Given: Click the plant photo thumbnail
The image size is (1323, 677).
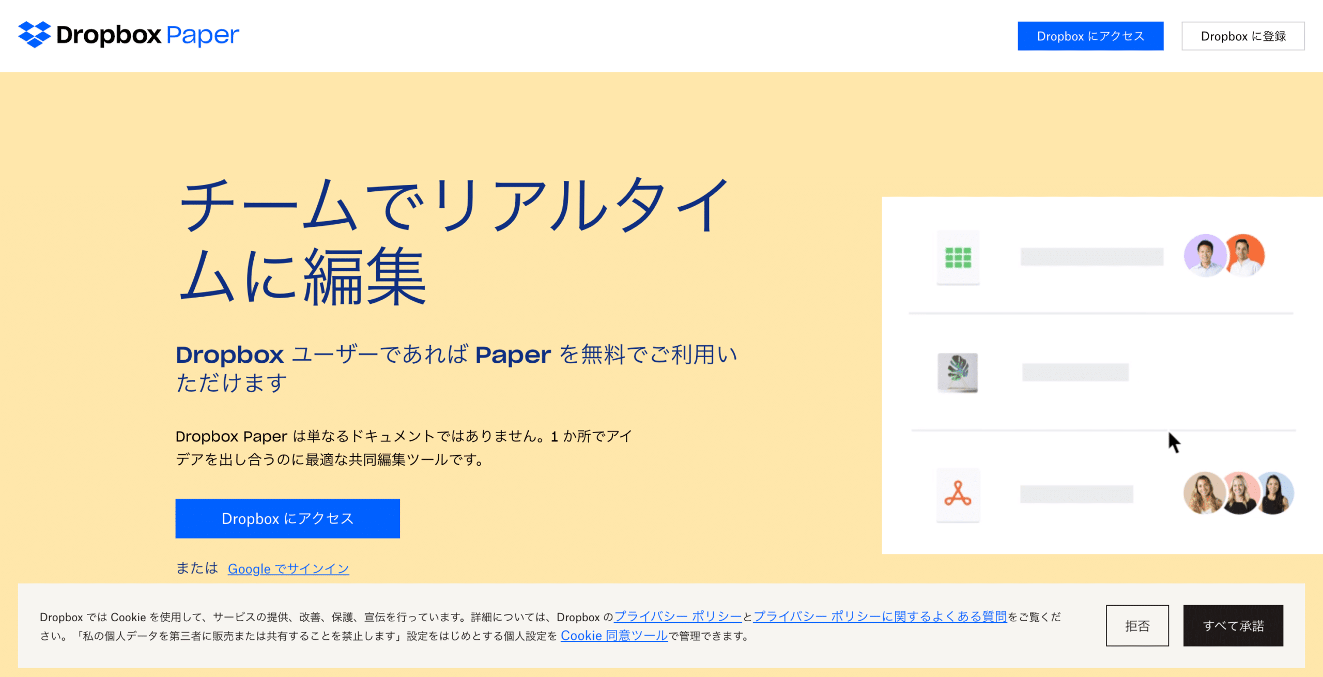Looking at the screenshot, I should click(x=958, y=373).
